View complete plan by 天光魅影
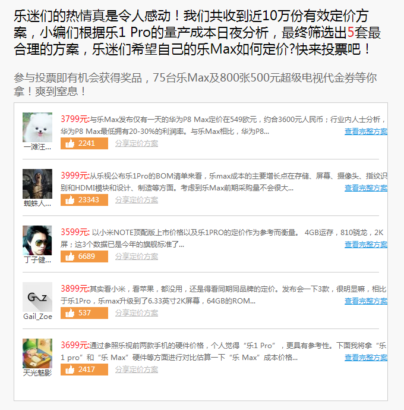 366,358
